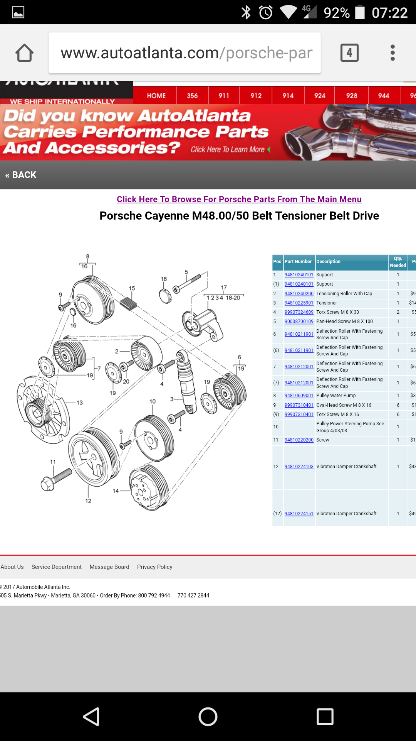Click the Part Number column header
416x741 pixels.
coord(299,262)
